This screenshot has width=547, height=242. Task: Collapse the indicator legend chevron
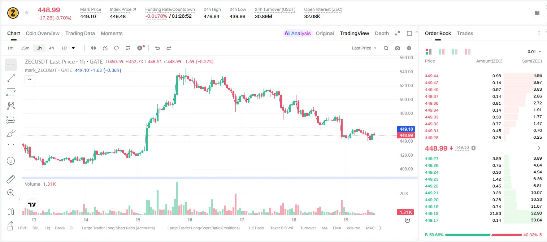pos(30,79)
